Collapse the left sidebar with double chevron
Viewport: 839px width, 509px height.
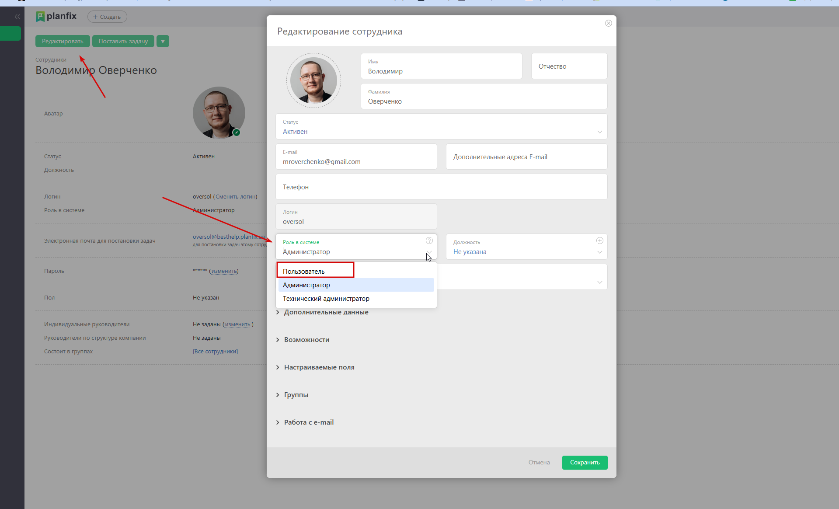tap(17, 17)
